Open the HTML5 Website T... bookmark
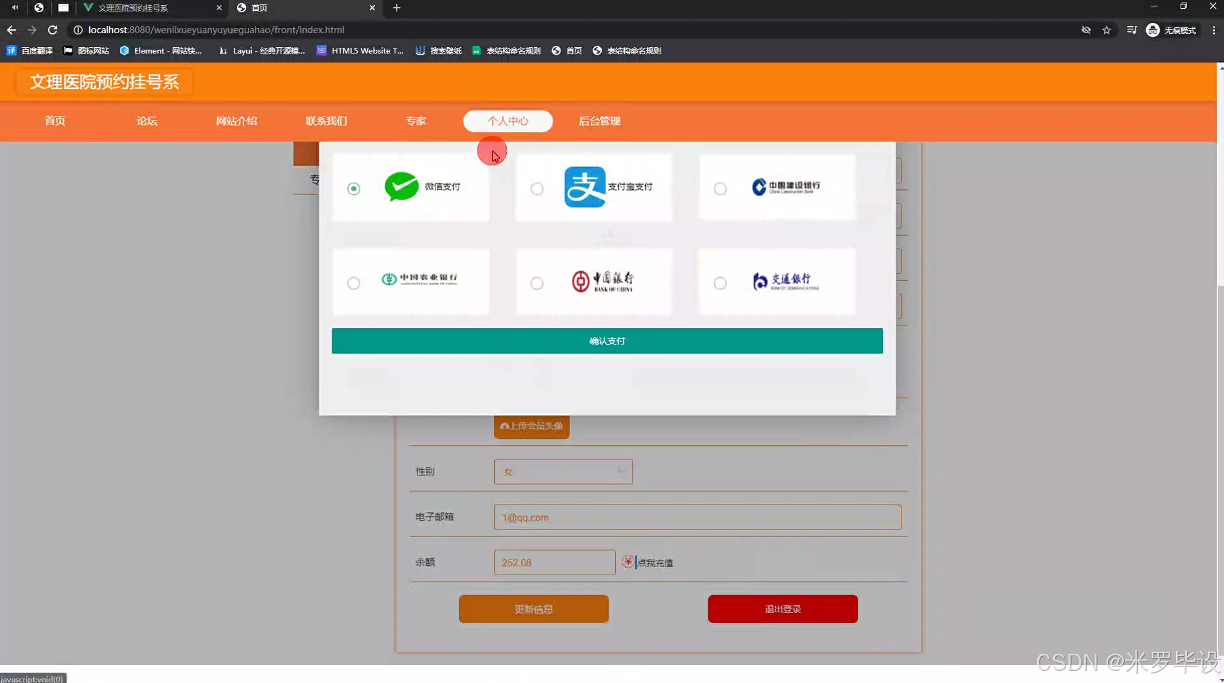This screenshot has width=1224, height=683. pyautogui.click(x=360, y=50)
